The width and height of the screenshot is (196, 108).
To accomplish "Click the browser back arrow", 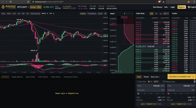I will tap(3, 2).
